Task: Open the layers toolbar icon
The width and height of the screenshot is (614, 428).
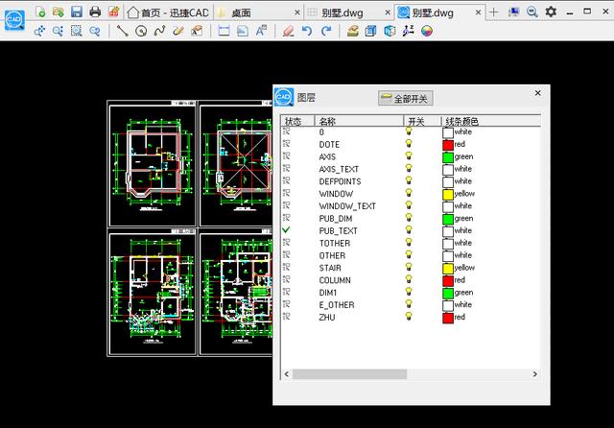Action: point(353,31)
